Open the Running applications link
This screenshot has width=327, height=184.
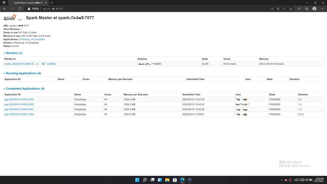tap(26, 39)
